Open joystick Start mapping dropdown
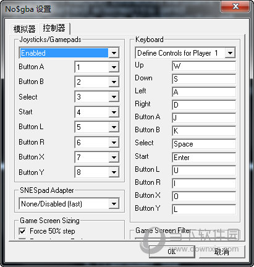The height and width of the screenshot is (267, 254). 97,112
